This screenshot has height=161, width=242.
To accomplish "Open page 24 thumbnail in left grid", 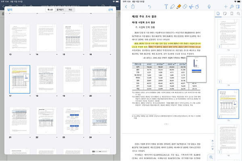I will click(100, 121).
